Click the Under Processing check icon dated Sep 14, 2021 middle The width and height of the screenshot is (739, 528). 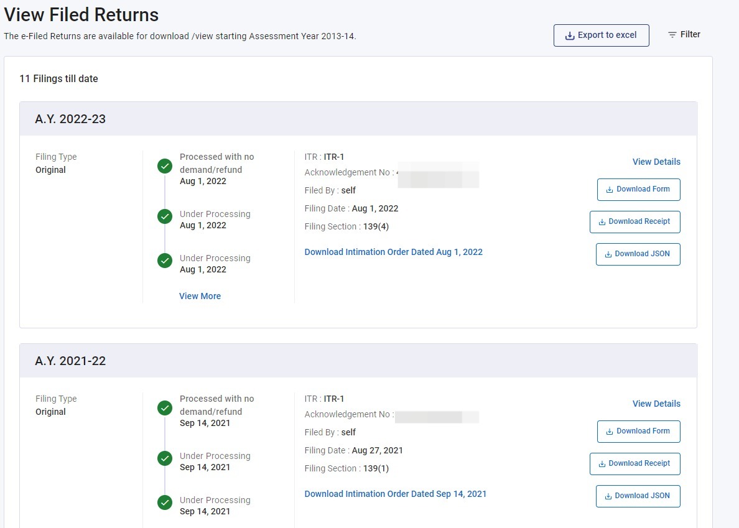[165, 458]
